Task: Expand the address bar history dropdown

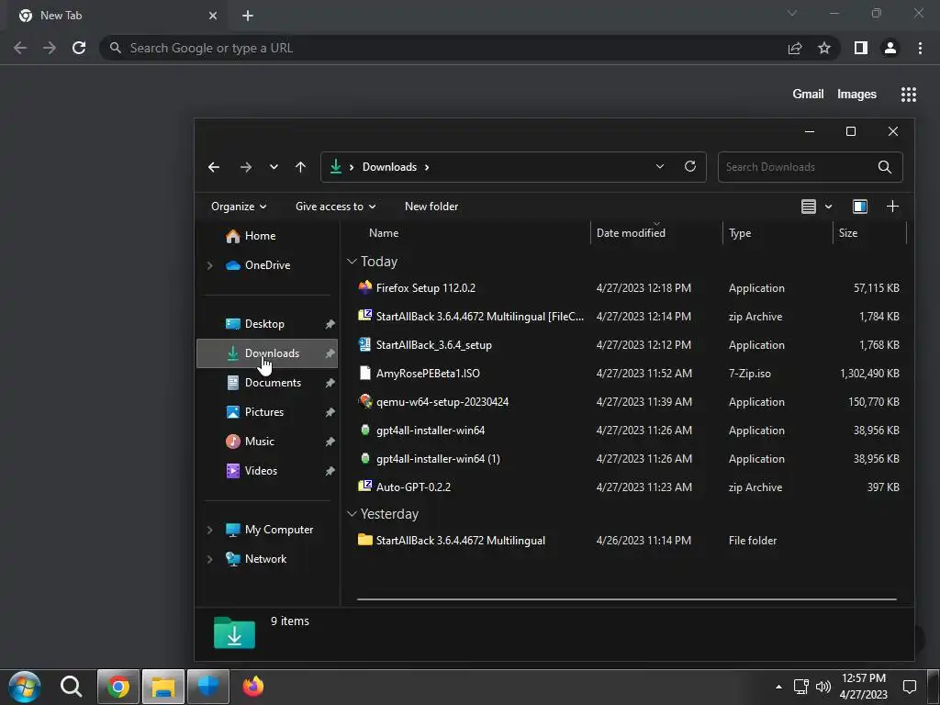Action: [x=660, y=167]
